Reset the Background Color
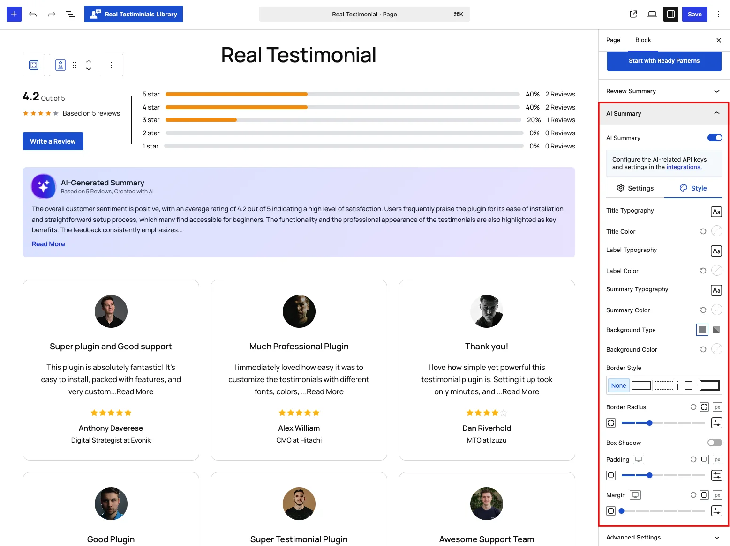The width and height of the screenshot is (730, 546). [703, 349]
